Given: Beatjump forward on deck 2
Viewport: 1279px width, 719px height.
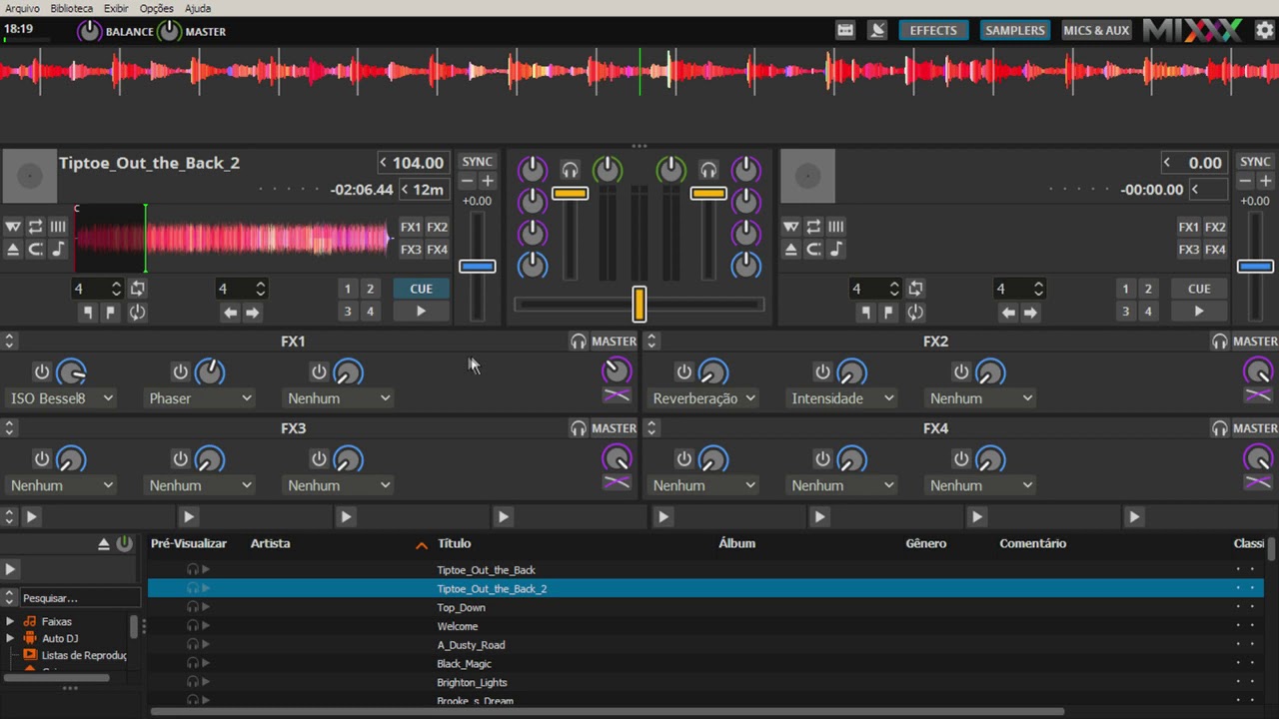Looking at the screenshot, I should 1030,313.
